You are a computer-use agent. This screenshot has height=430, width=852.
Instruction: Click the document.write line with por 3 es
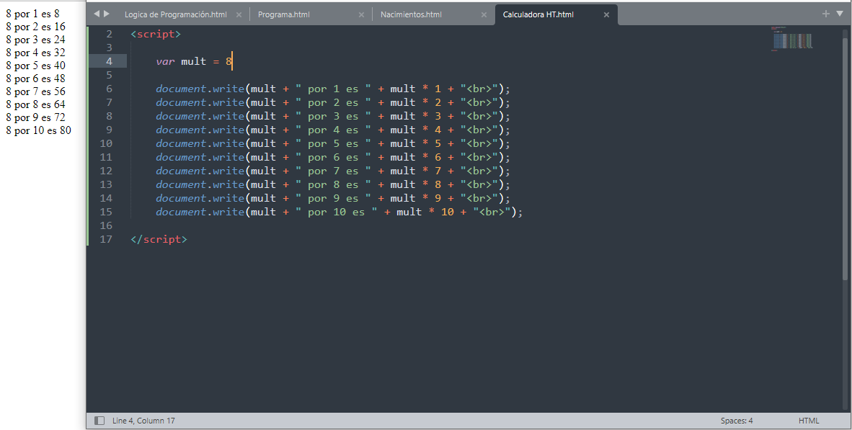coord(333,116)
